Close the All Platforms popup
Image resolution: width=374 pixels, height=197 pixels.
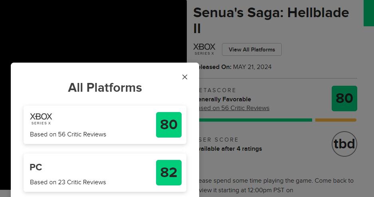185,77
